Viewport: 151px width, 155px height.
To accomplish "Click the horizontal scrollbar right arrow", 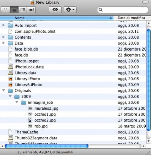I will pos(144,146).
